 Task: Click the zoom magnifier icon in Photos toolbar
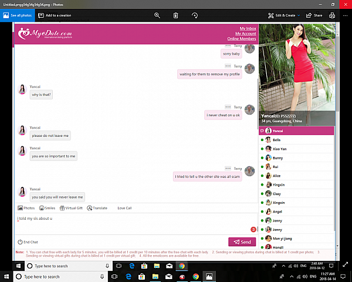point(157,15)
